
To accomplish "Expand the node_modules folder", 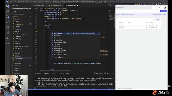I will pos(21,14).
